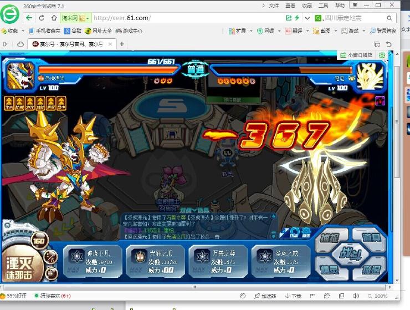This screenshot has width=410, height=310.
Task: Use the 光涌之爪 skill
Action: 156,261
